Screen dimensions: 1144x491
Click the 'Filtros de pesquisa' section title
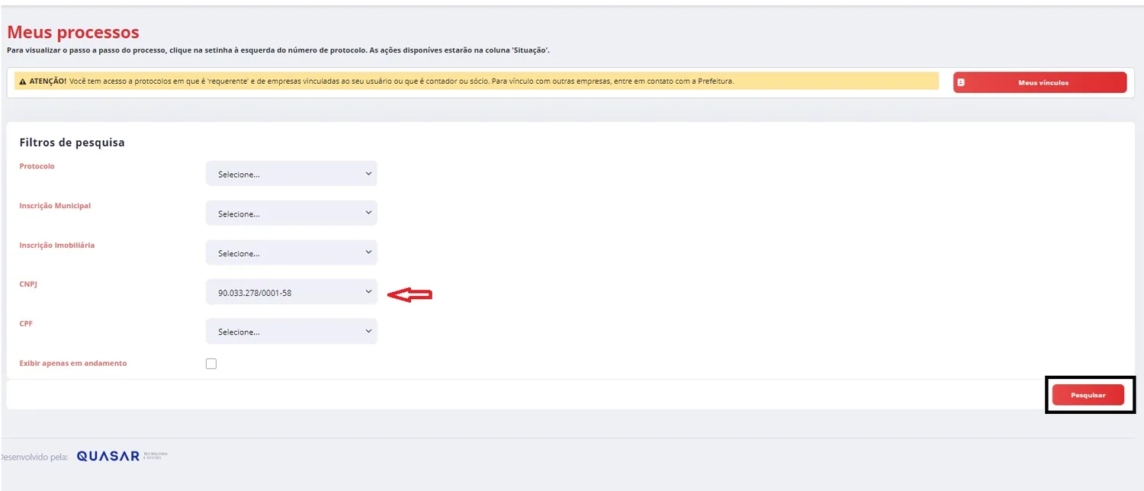point(72,143)
